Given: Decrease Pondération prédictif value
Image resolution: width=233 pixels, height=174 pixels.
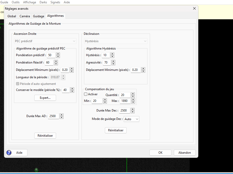Looking at the screenshot, I should click(58, 56).
